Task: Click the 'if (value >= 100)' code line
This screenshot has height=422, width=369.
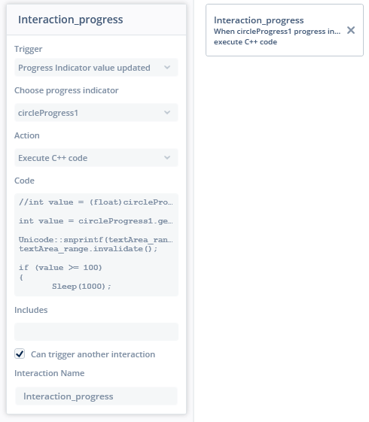Action: point(60,268)
